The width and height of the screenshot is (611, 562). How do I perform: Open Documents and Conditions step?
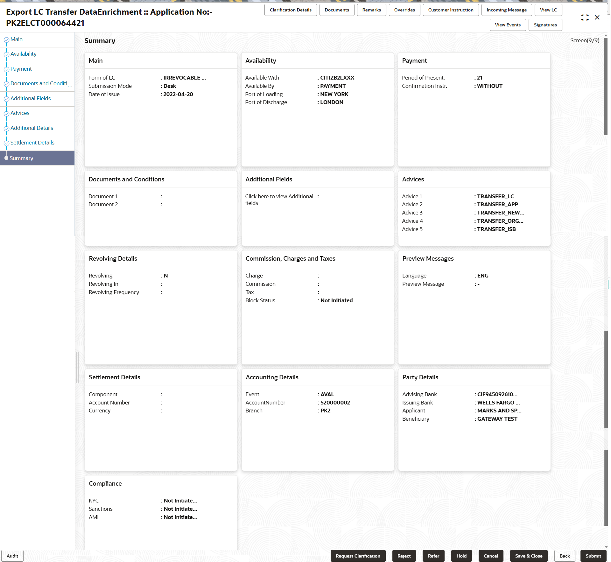pyautogui.click(x=39, y=83)
